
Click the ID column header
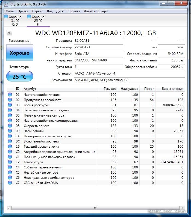pyautogui.click(x=17, y=88)
